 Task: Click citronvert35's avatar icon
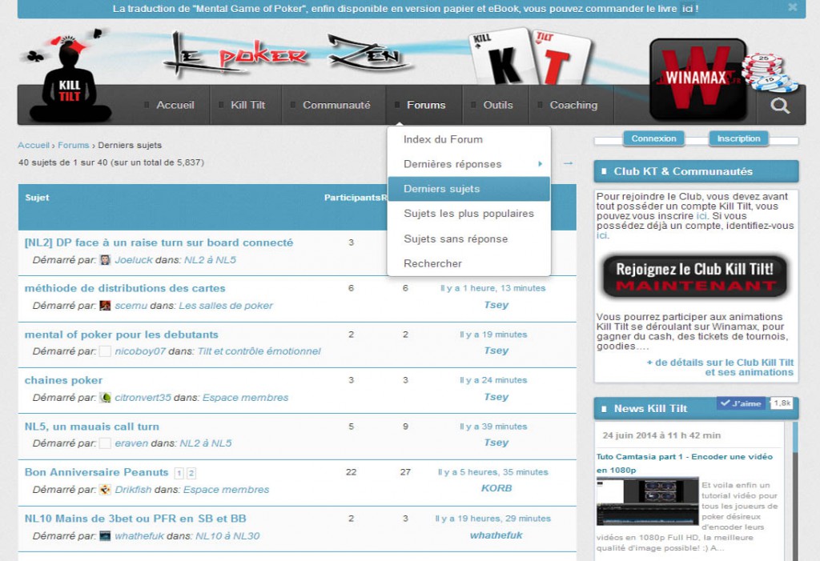(105, 398)
